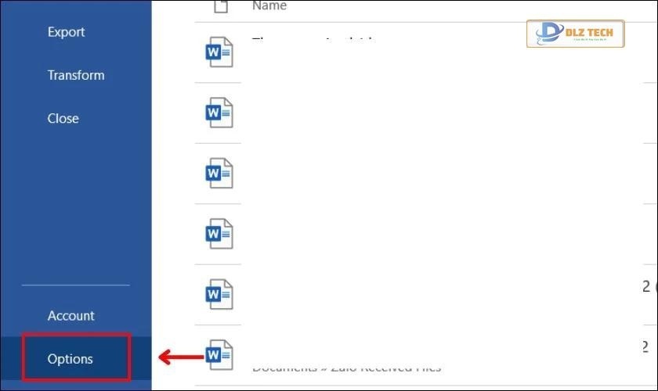Click the sixth Word document icon at bottom
The image size is (658, 391).
218,354
